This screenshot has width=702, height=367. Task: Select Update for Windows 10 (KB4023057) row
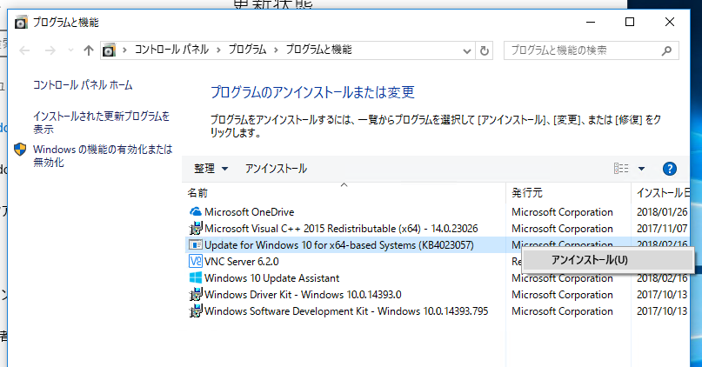(x=339, y=245)
